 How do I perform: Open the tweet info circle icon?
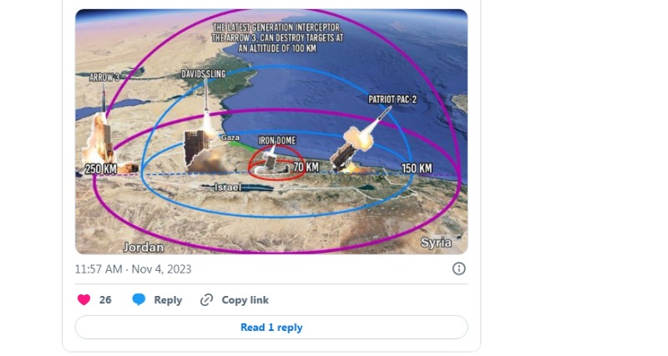point(458,268)
